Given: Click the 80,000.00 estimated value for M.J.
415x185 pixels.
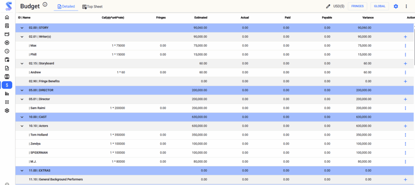Looking at the screenshot, I should [200, 162].
